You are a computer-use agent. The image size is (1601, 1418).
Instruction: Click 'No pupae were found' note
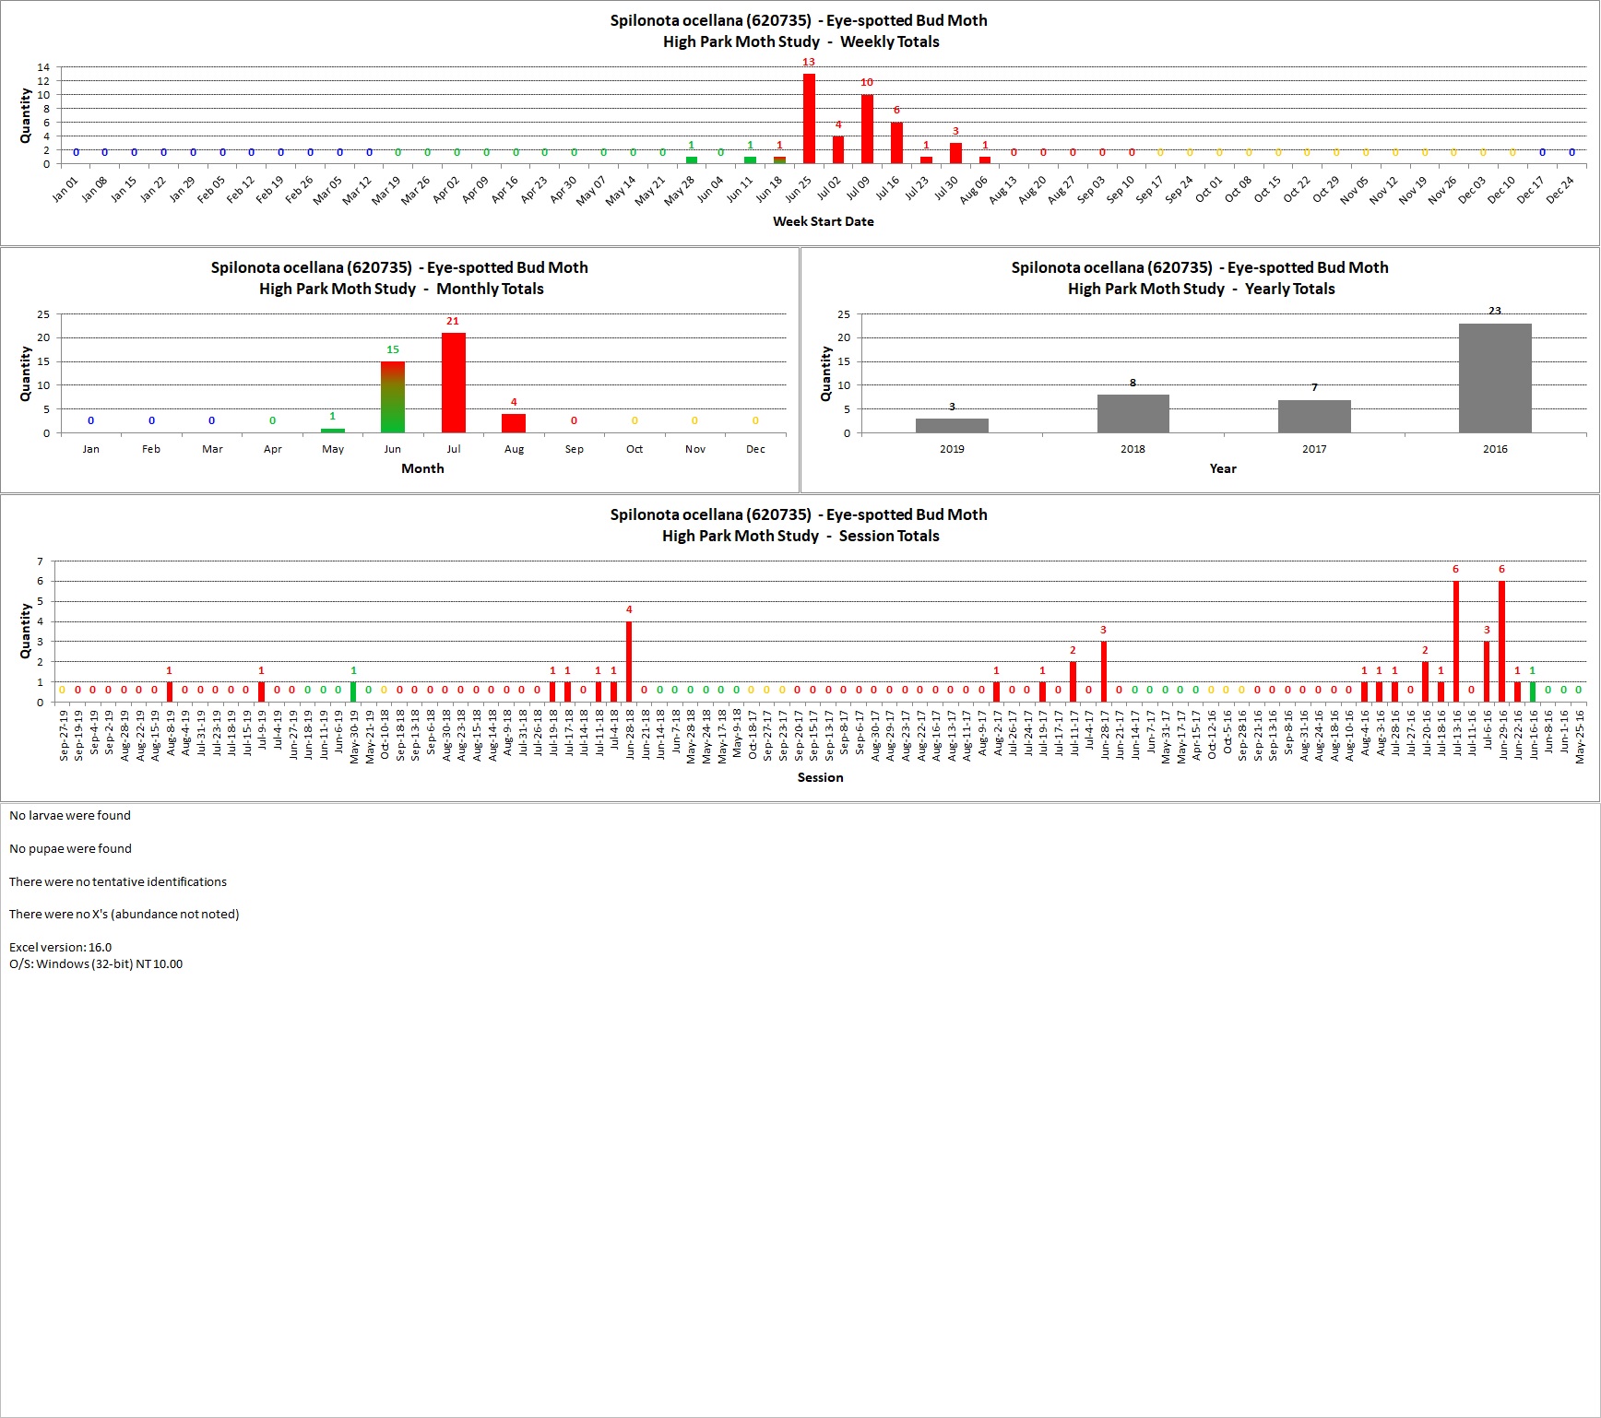click(70, 848)
